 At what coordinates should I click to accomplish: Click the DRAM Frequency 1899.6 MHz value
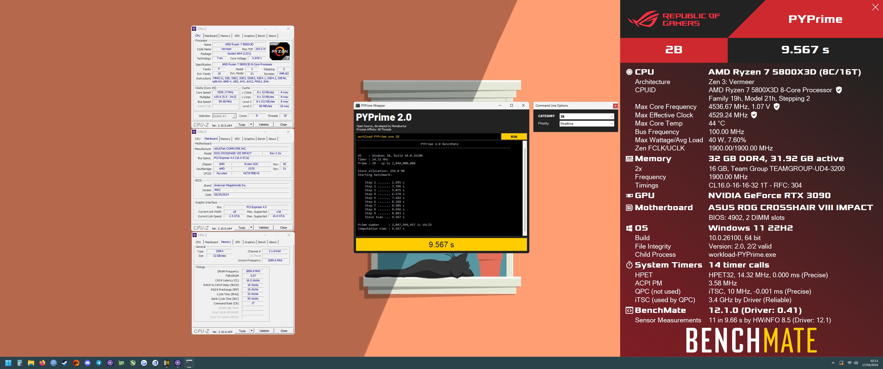tap(253, 271)
